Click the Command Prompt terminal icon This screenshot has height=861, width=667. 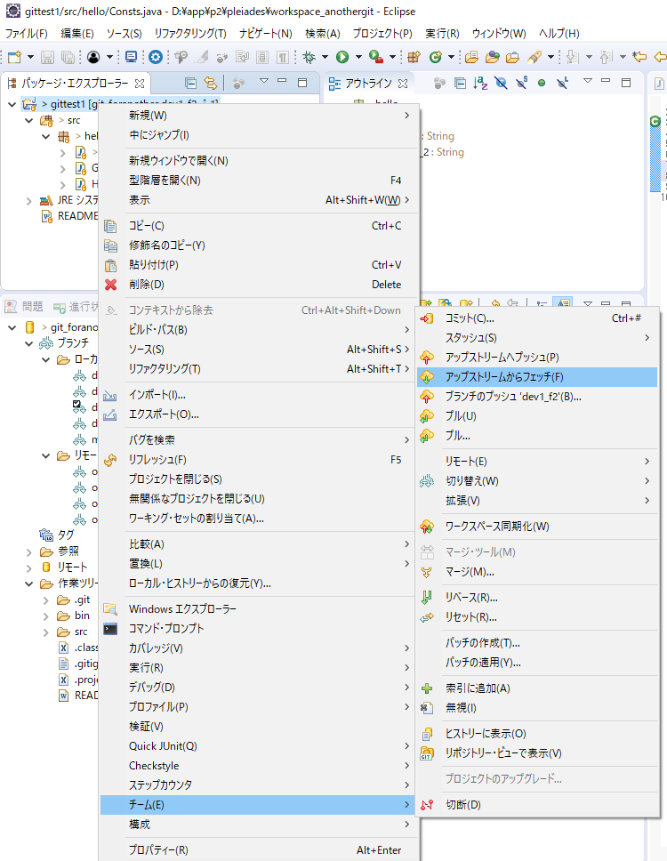point(110,629)
